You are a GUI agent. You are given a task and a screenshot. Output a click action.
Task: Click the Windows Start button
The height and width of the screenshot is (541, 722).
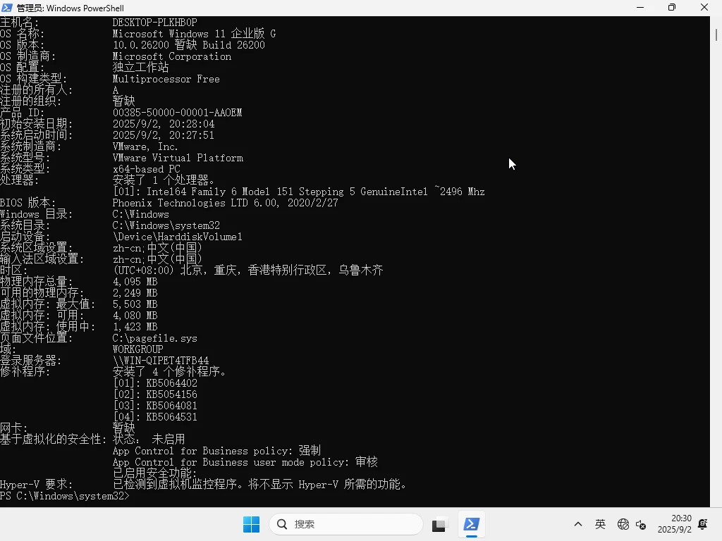pyautogui.click(x=251, y=524)
